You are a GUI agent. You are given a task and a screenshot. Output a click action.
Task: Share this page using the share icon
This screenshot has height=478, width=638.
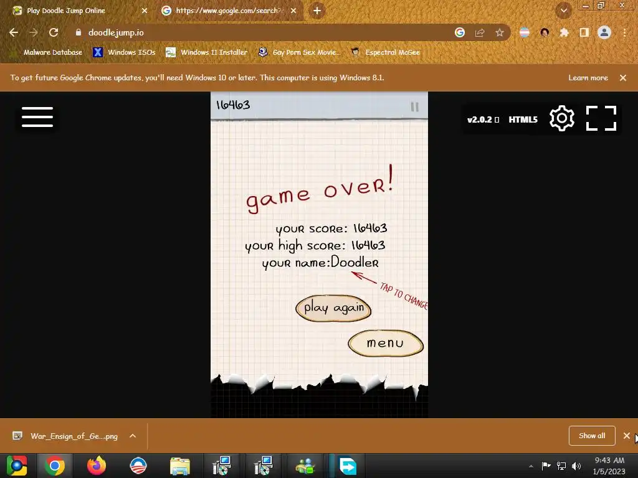(480, 32)
